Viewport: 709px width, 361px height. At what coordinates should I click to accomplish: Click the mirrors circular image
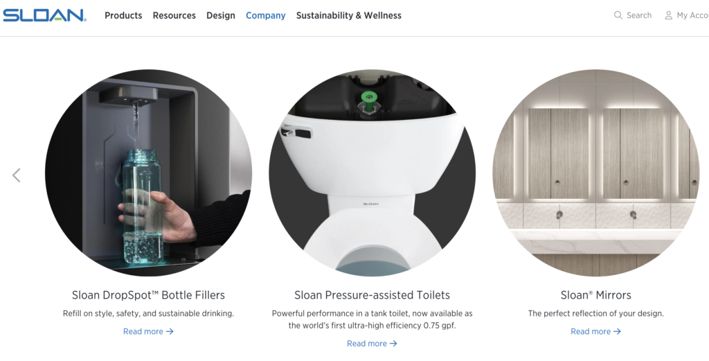(596, 173)
